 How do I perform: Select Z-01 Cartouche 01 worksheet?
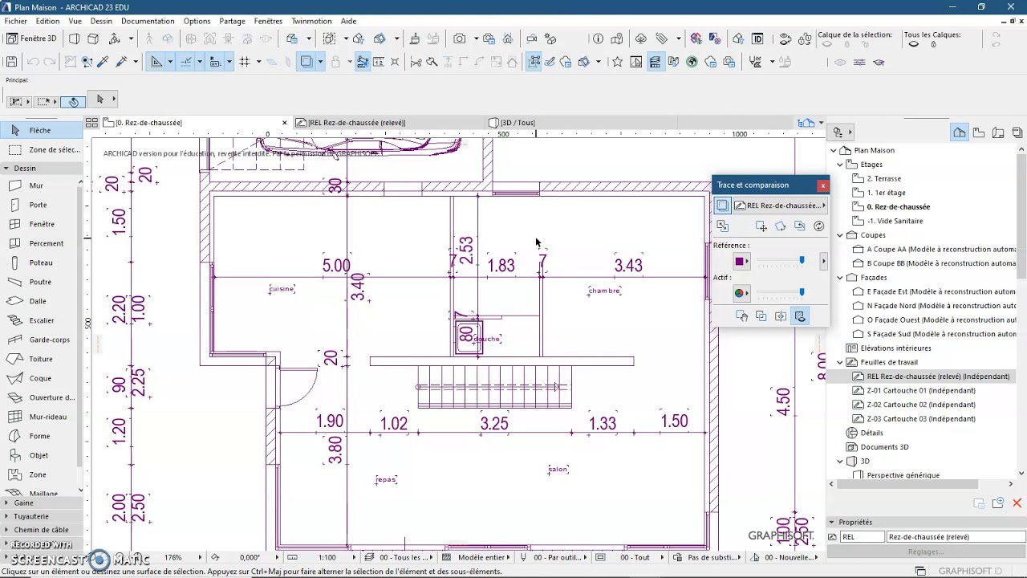[921, 390]
